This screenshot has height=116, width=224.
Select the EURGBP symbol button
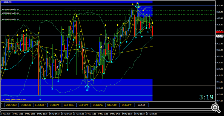click(x=40, y=105)
